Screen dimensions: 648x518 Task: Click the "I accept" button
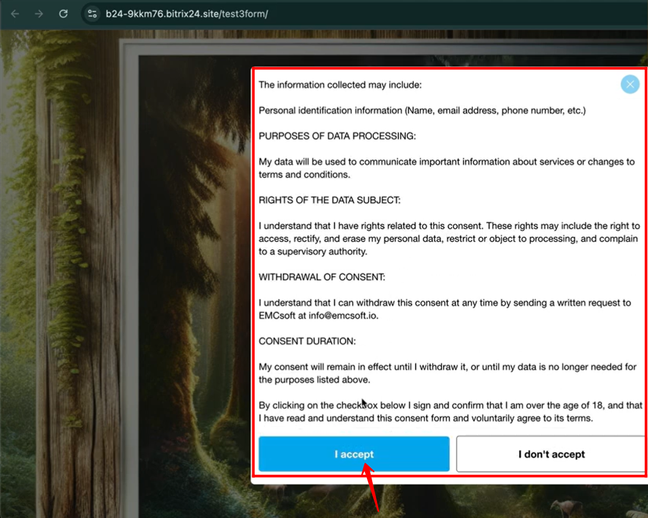point(354,454)
